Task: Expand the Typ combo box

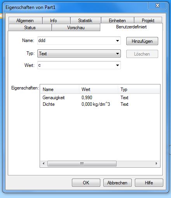Action: click(79, 54)
